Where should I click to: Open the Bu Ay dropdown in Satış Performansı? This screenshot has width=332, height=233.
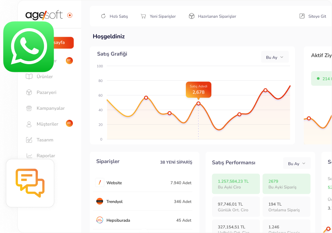tap(297, 163)
